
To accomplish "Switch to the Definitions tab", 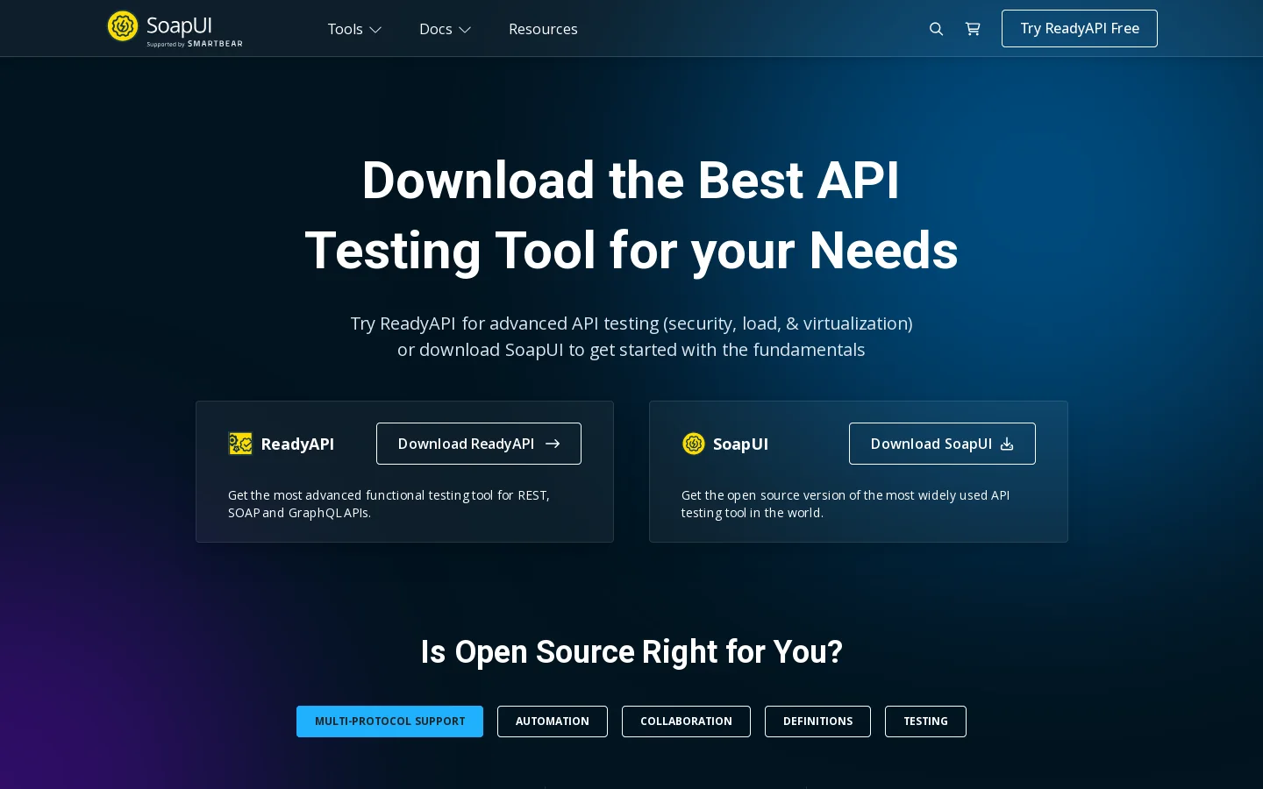I will coord(817,721).
